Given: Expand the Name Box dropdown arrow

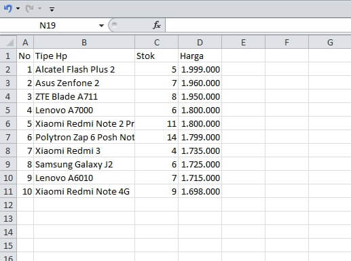Looking at the screenshot, I should click(x=101, y=26).
